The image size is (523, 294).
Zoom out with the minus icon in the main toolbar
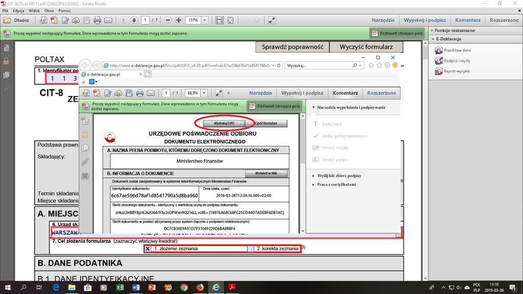click(168, 20)
